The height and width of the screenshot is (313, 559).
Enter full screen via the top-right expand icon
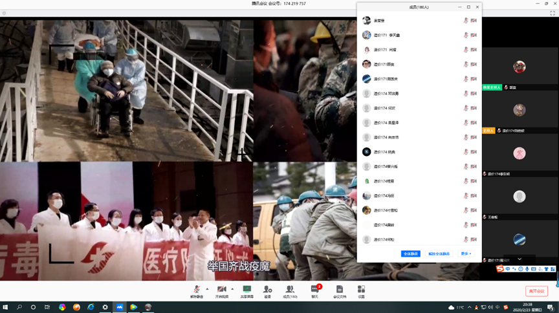point(553,13)
